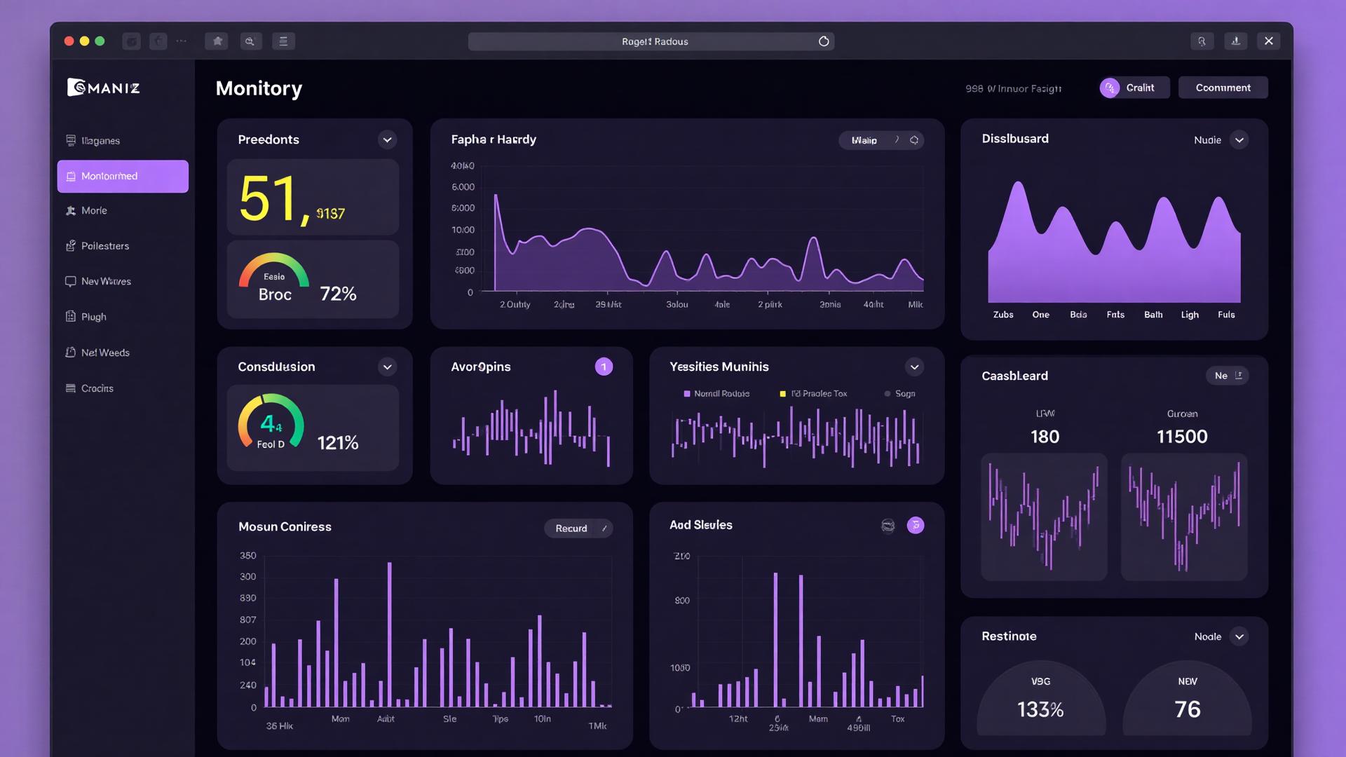Toggle Praoles Tox legend series
The image size is (1346, 757).
click(x=813, y=394)
